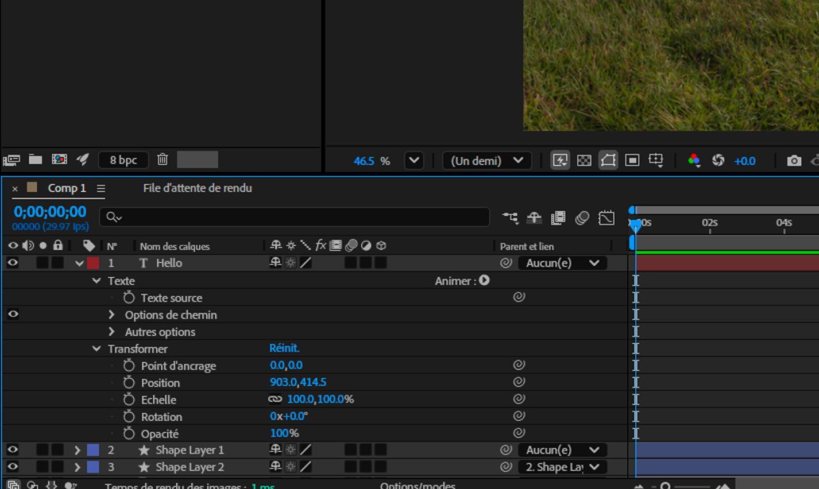Take a snapshot with the camera icon
The width and height of the screenshot is (819, 489).
click(x=794, y=161)
